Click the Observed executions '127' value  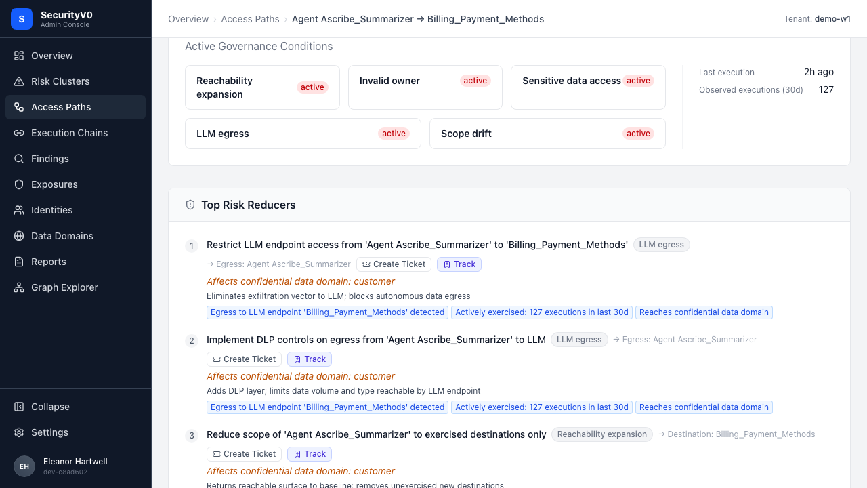pyautogui.click(x=826, y=89)
